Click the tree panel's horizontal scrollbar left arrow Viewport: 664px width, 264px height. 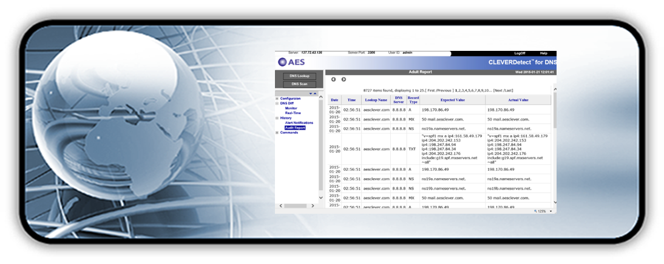pyautogui.click(x=280, y=206)
